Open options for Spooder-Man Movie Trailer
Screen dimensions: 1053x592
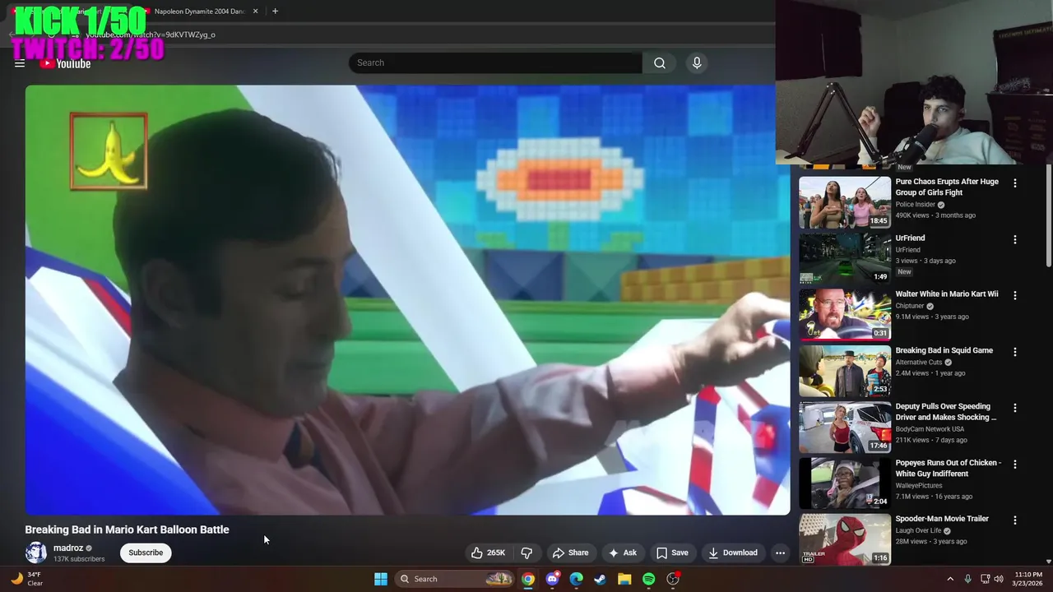1014,520
